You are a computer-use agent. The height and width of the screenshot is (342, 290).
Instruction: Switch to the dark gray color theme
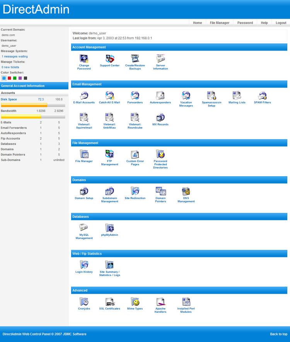point(26,78)
